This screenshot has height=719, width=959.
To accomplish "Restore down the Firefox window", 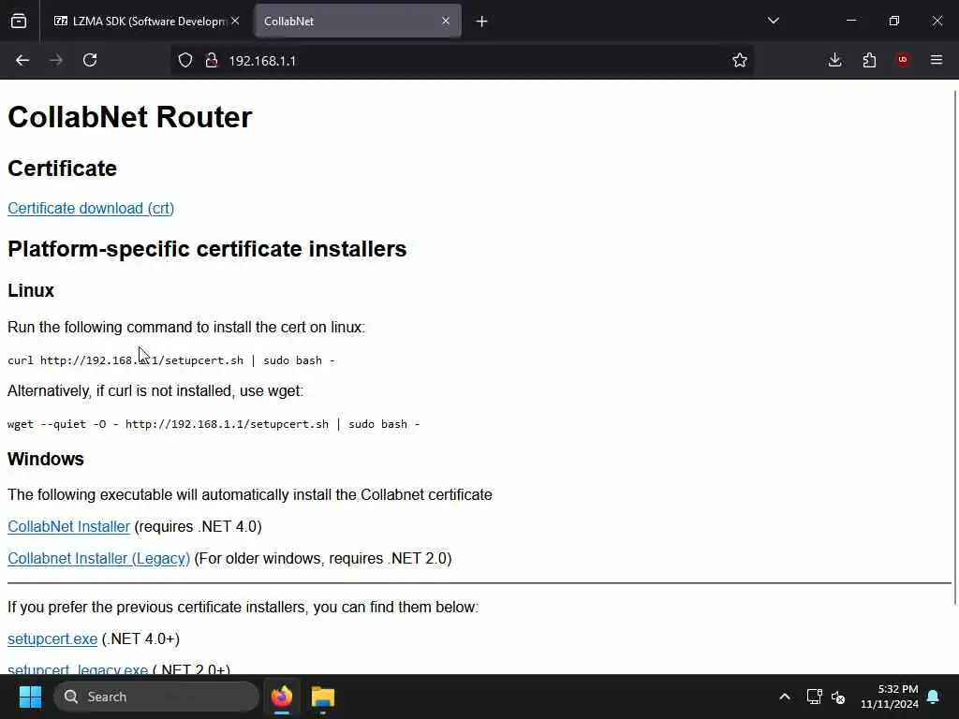I will [893, 21].
